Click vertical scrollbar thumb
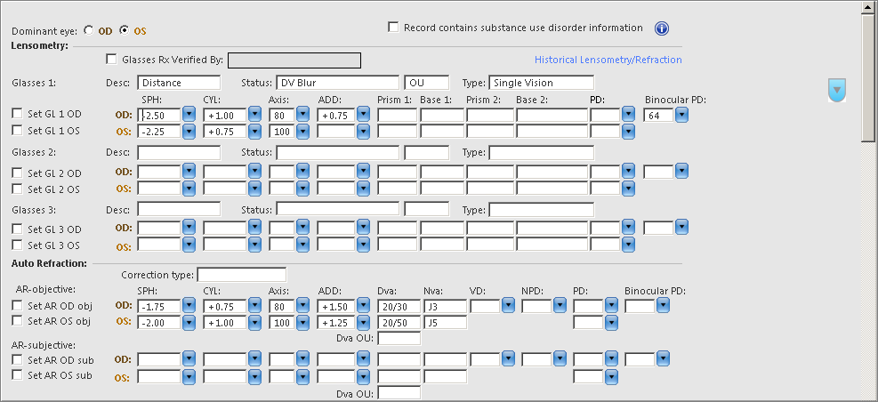This screenshot has height=402, width=878. click(x=868, y=76)
